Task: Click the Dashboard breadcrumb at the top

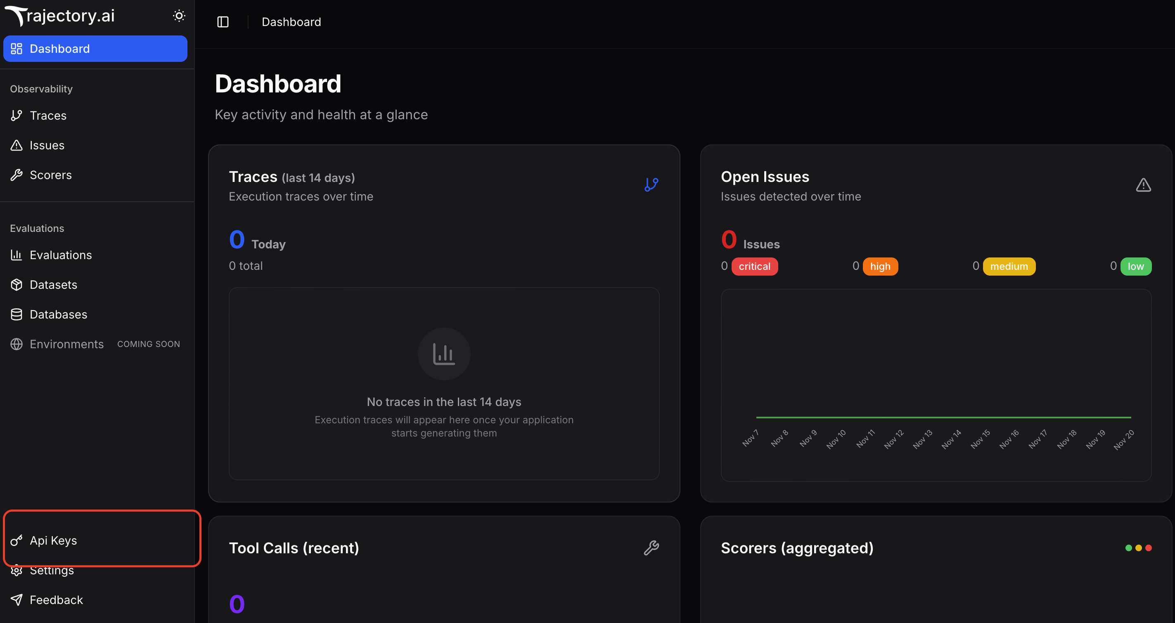Action: click(291, 21)
